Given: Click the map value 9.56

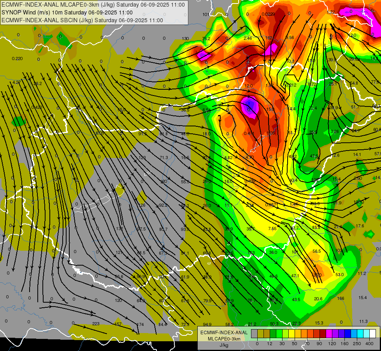Looking at the screenshot, I should coord(290,37).
